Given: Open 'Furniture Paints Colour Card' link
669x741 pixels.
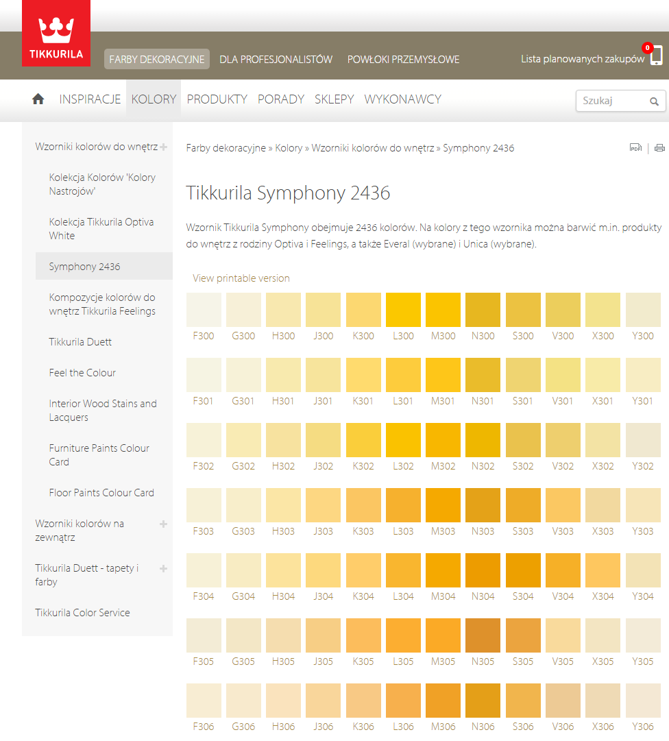Looking at the screenshot, I should click(x=99, y=455).
